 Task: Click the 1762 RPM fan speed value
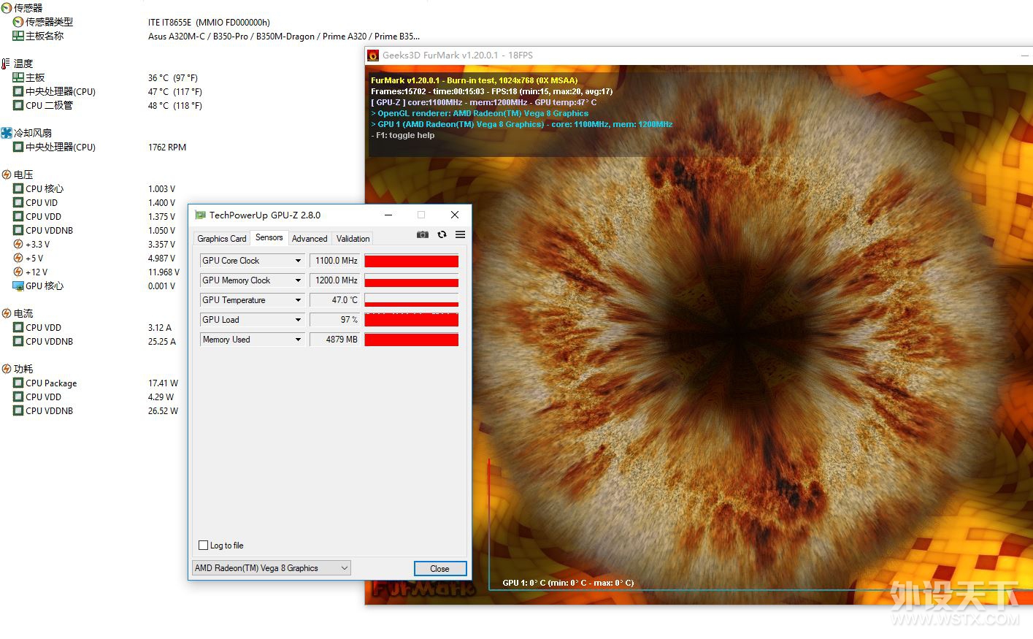167,148
